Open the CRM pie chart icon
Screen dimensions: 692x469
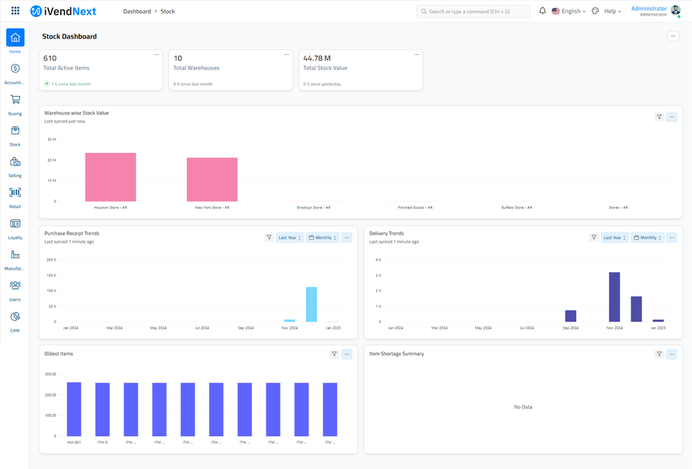(x=15, y=316)
